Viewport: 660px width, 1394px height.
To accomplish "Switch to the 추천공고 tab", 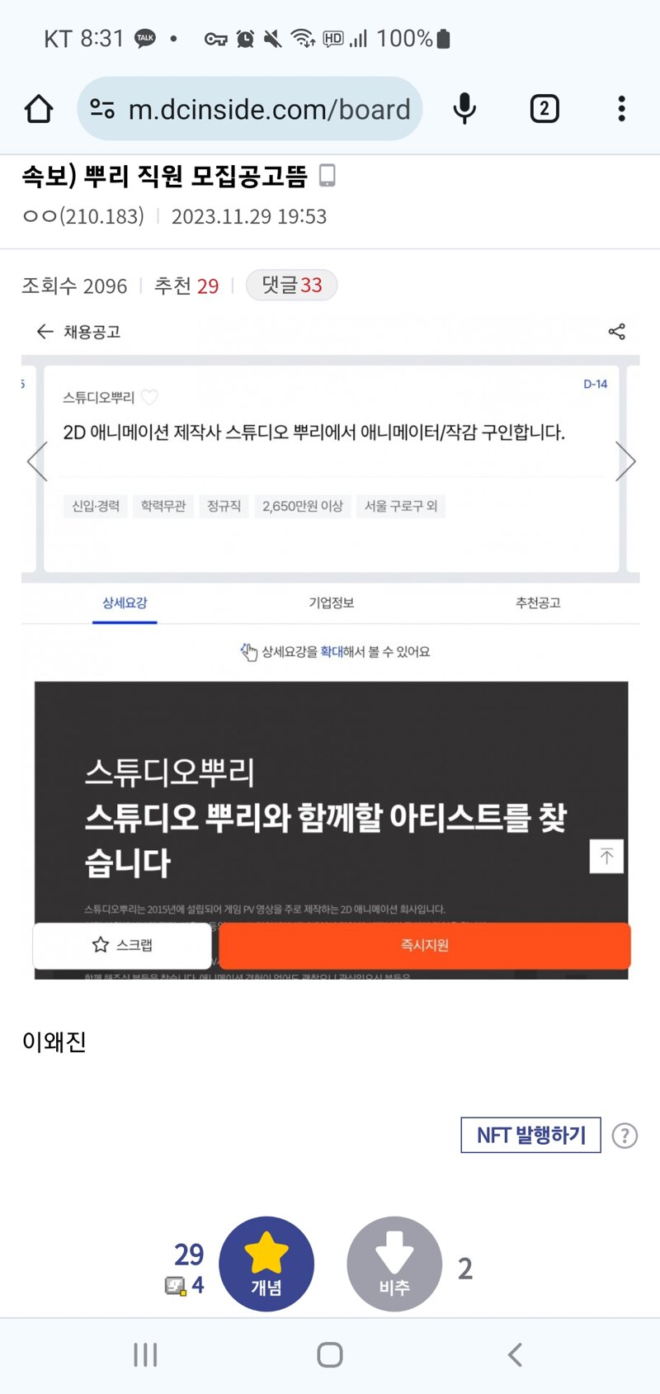I will coord(538,603).
